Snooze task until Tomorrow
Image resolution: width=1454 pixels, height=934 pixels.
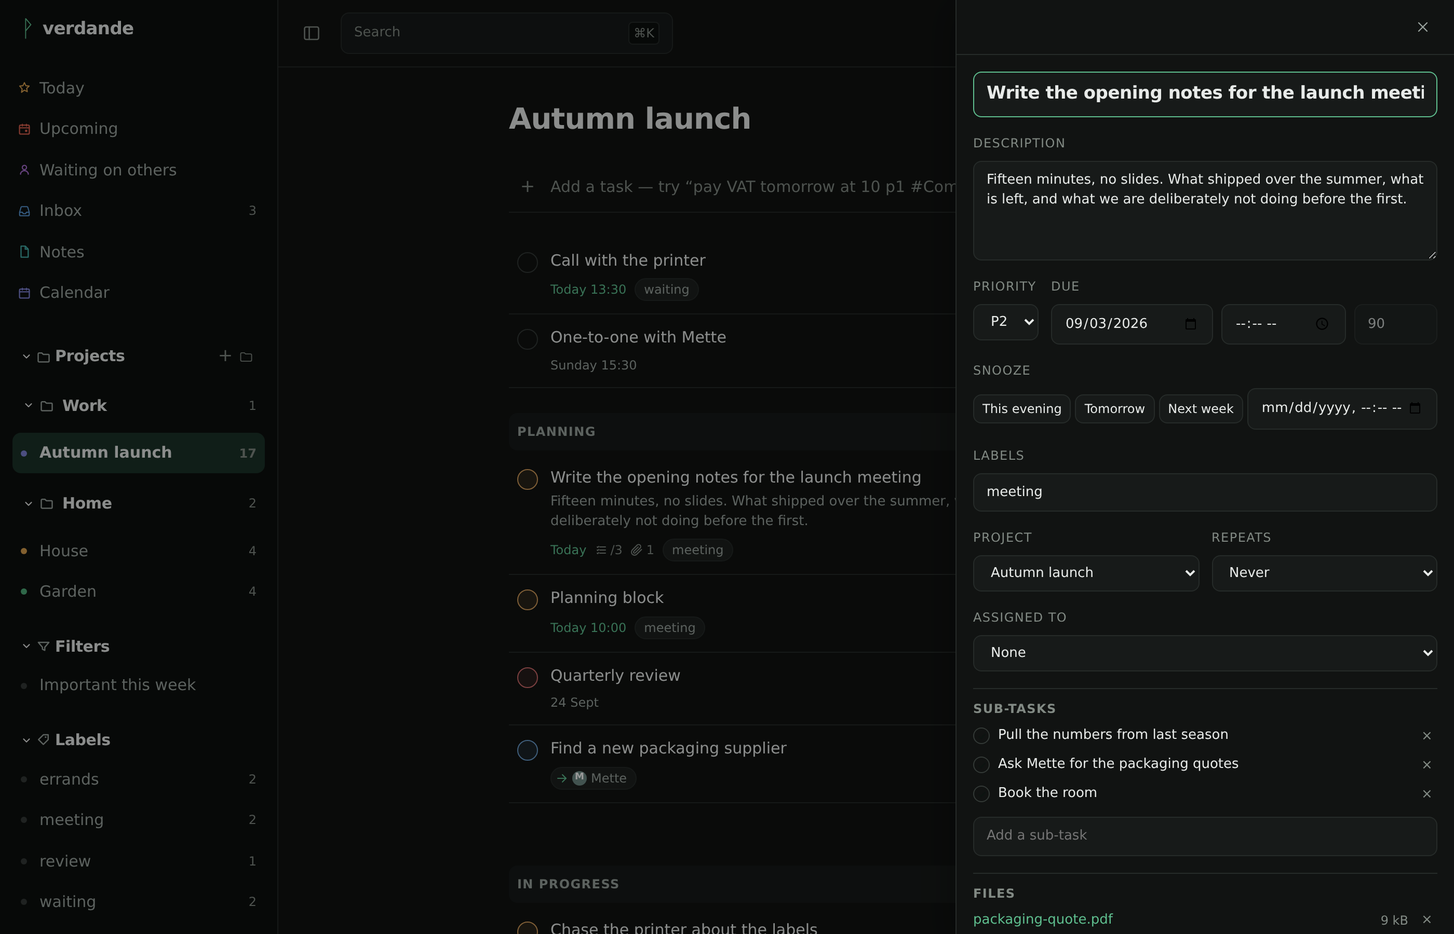pyautogui.click(x=1114, y=409)
